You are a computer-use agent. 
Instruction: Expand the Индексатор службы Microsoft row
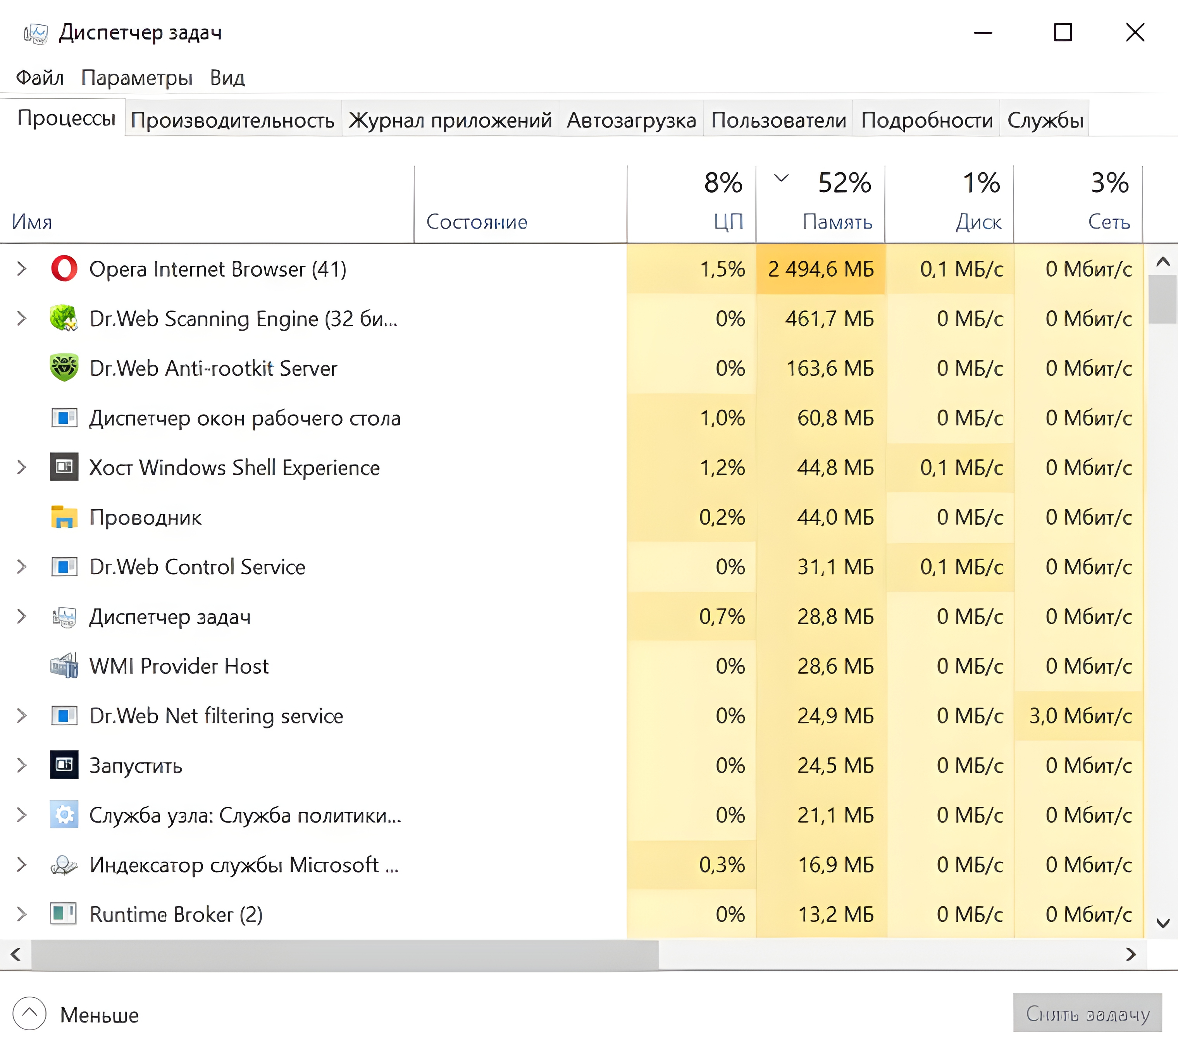click(x=21, y=865)
